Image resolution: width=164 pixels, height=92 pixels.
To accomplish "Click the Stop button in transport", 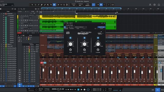I will [78, 89].
